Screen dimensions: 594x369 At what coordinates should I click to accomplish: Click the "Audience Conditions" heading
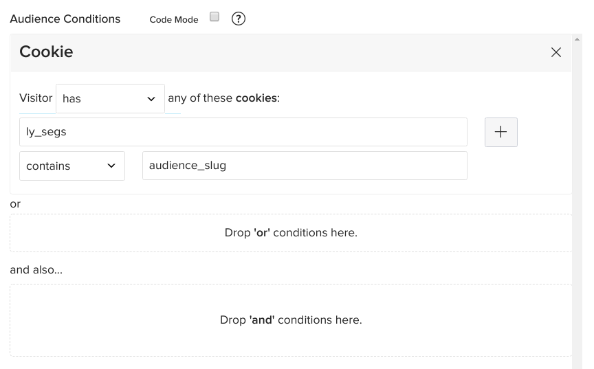pos(65,19)
